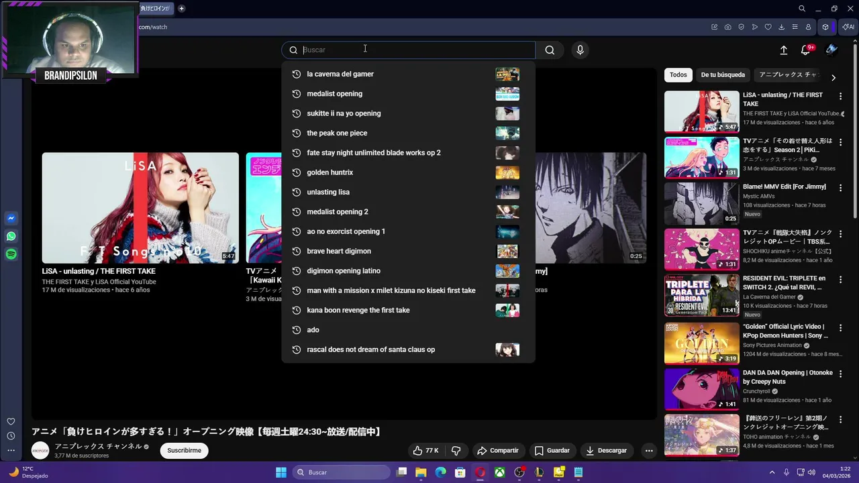
Task: Open the Opera profile person icon
Action: tap(809, 27)
